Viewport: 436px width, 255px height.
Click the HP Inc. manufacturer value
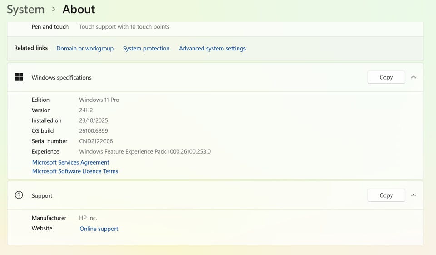coord(88,218)
